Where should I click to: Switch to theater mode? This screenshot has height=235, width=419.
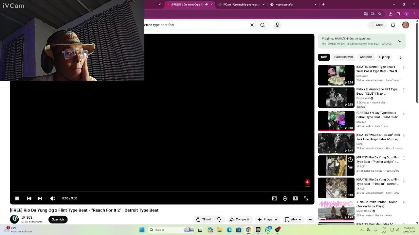(296, 198)
